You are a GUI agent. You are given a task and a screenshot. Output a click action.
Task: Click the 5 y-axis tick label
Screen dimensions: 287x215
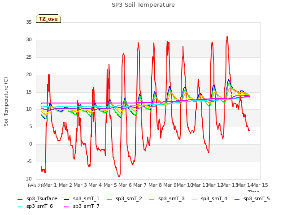click(x=30, y=126)
